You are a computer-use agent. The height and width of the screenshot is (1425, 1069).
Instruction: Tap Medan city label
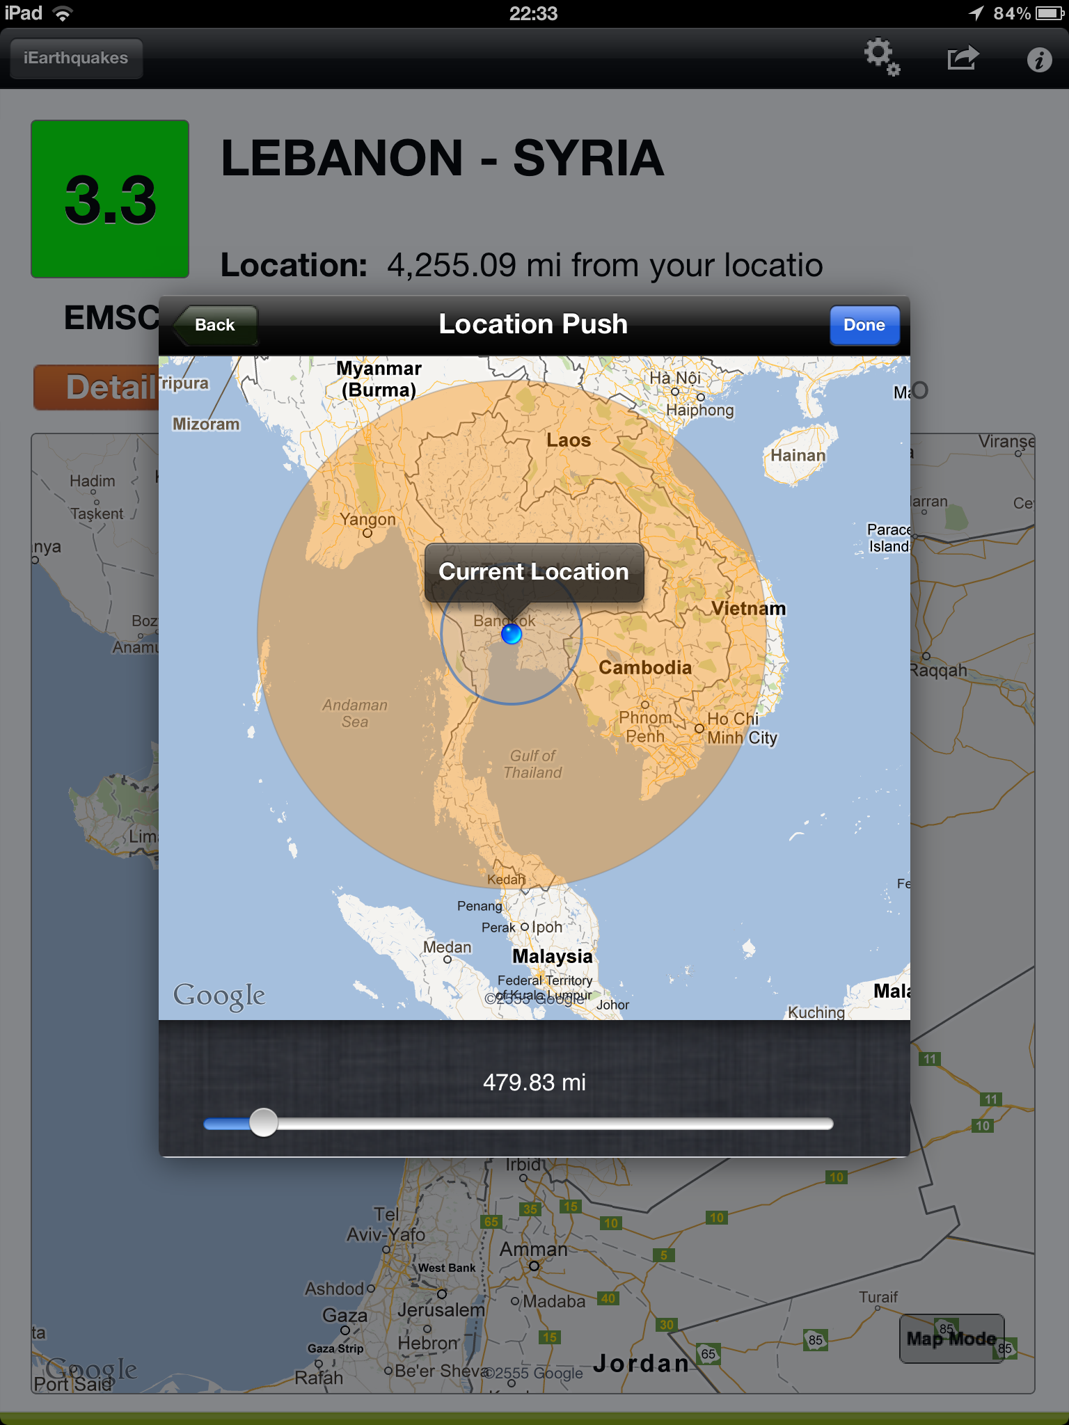(448, 947)
